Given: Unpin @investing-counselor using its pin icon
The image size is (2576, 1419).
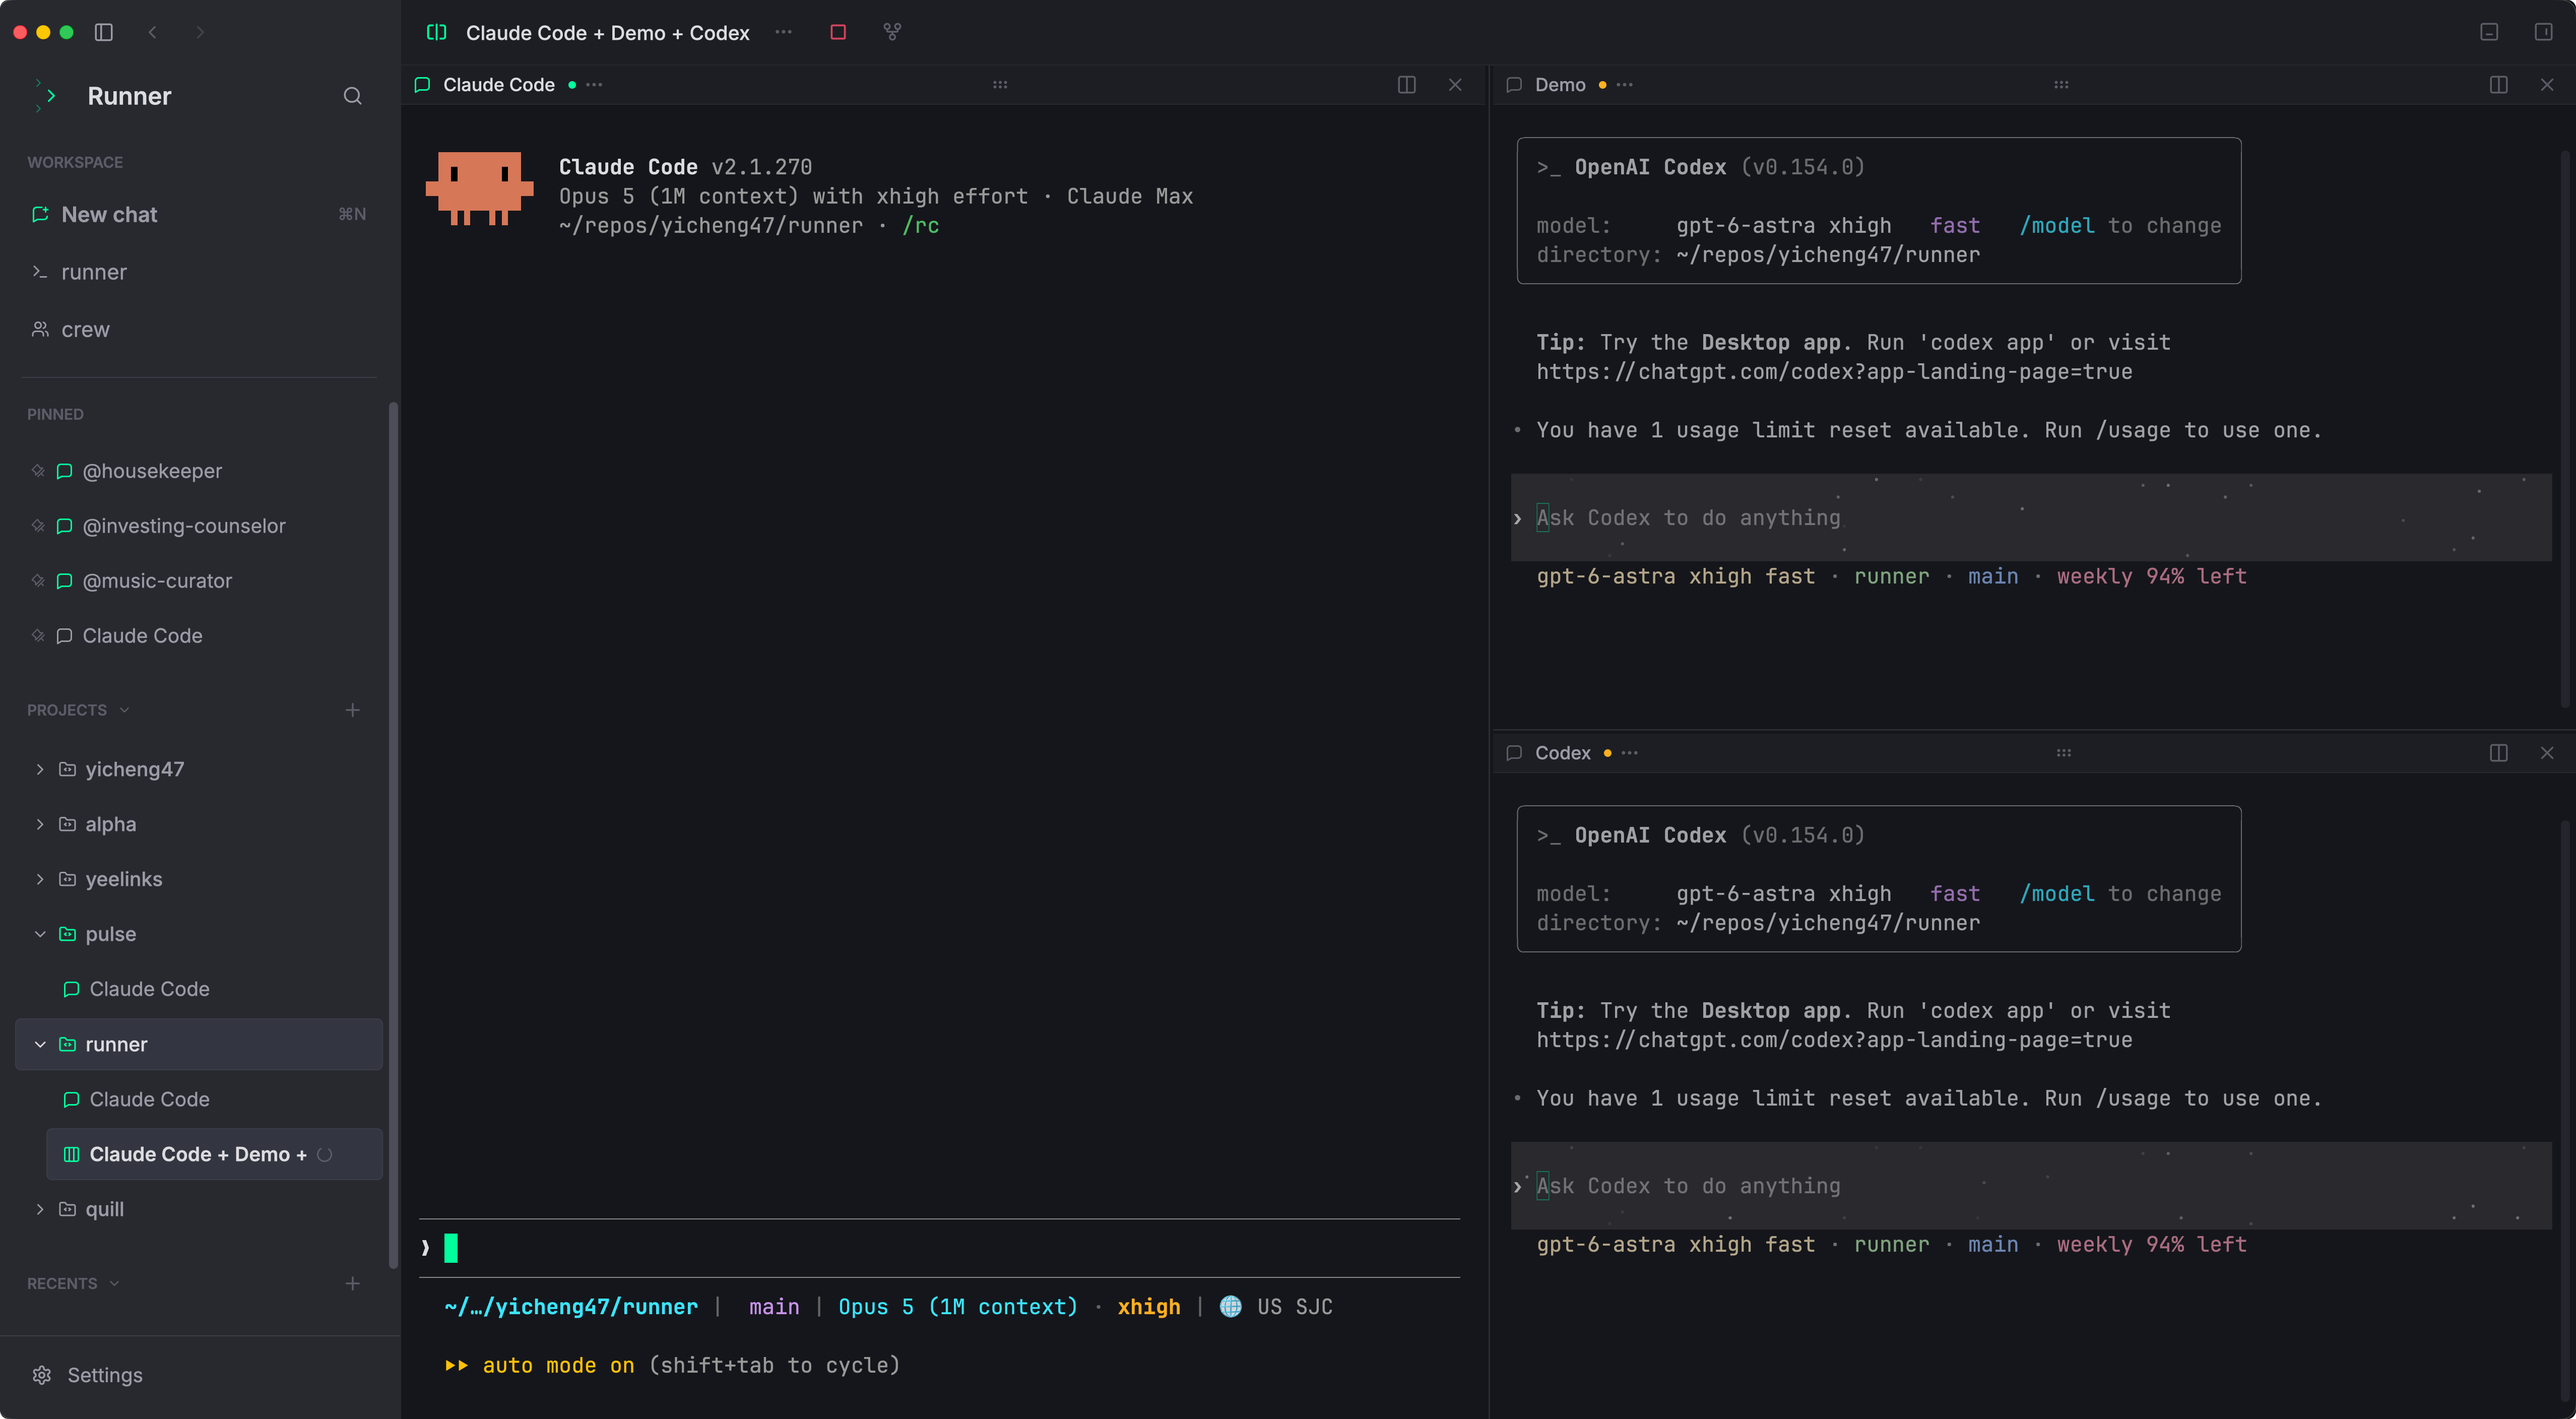Looking at the screenshot, I should coord(38,526).
